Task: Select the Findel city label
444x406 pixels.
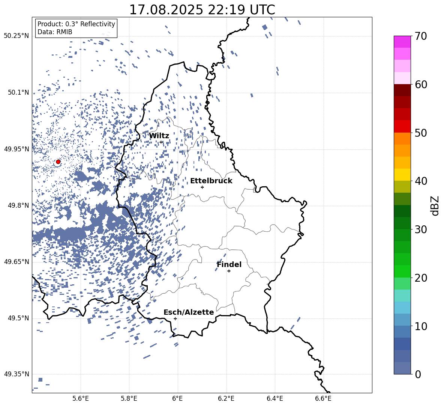Action: [x=229, y=264]
